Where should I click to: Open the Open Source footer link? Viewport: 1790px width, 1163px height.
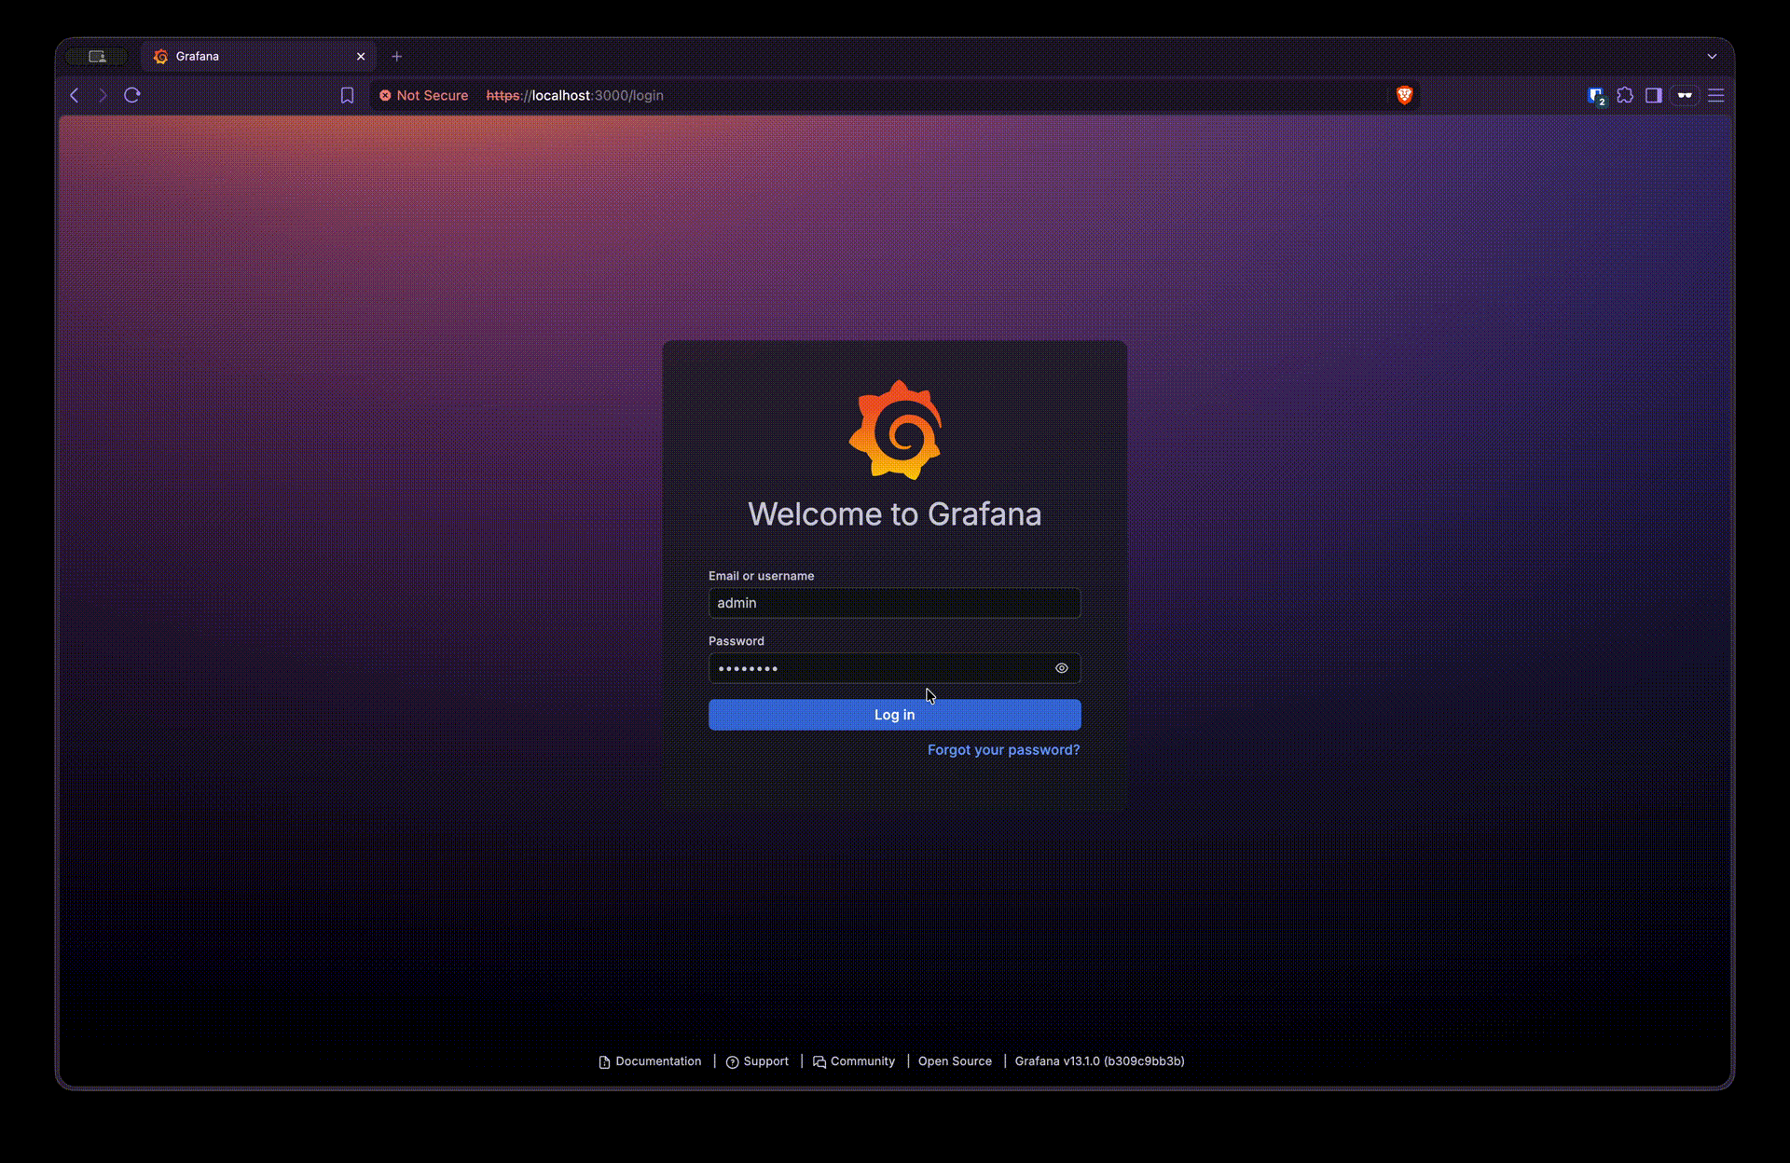click(955, 1061)
